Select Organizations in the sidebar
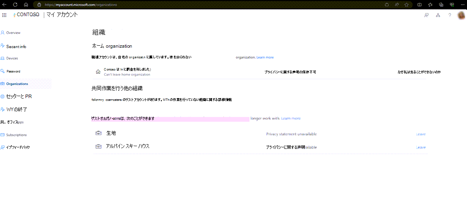 26,84
